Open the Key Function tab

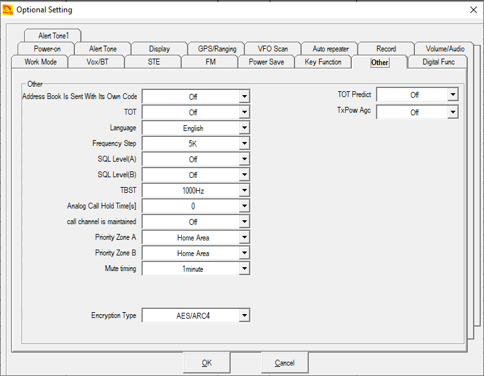pos(323,62)
